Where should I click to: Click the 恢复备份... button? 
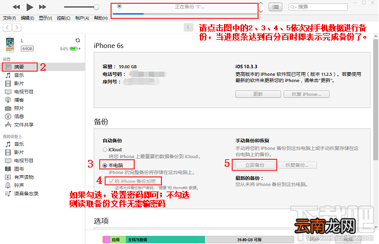coord(297,165)
